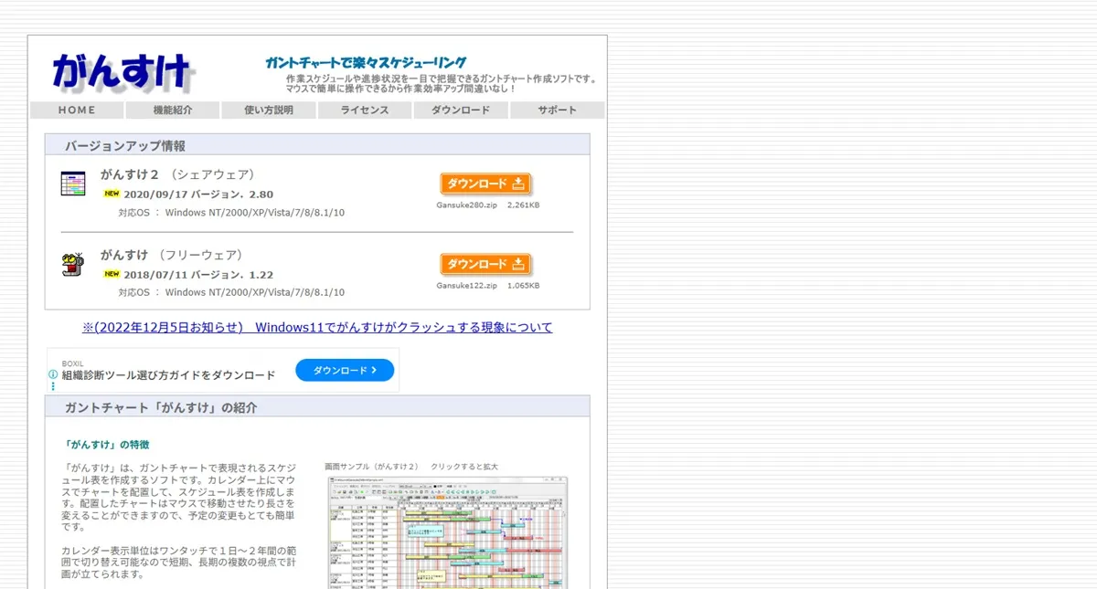Viewport: 1097px width, 589px height.
Task: Click the ad info circle icon
Action: (x=53, y=373)
